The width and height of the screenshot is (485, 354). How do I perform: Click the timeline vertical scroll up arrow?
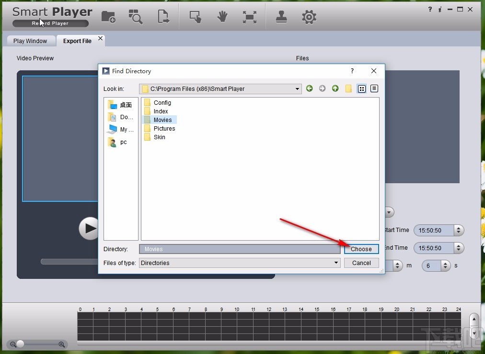click(474, 319)
